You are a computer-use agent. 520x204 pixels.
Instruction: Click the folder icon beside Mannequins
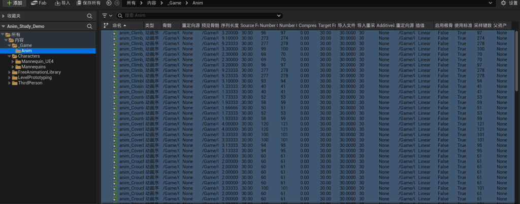18,67
